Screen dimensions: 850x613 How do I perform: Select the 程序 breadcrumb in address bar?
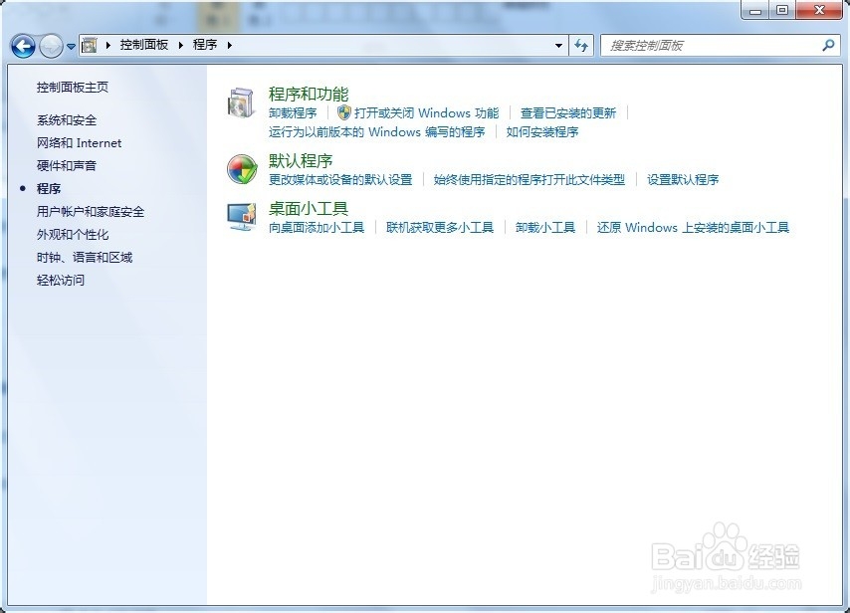205,45
